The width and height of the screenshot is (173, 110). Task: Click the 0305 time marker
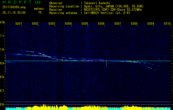click(x=85, y=23)
